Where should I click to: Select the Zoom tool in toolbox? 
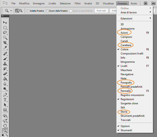click(x=5, y=131)
